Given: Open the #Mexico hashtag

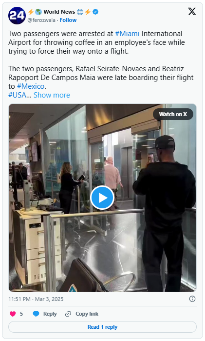Looking at the screenshot, I should click(x=31, y=86).
